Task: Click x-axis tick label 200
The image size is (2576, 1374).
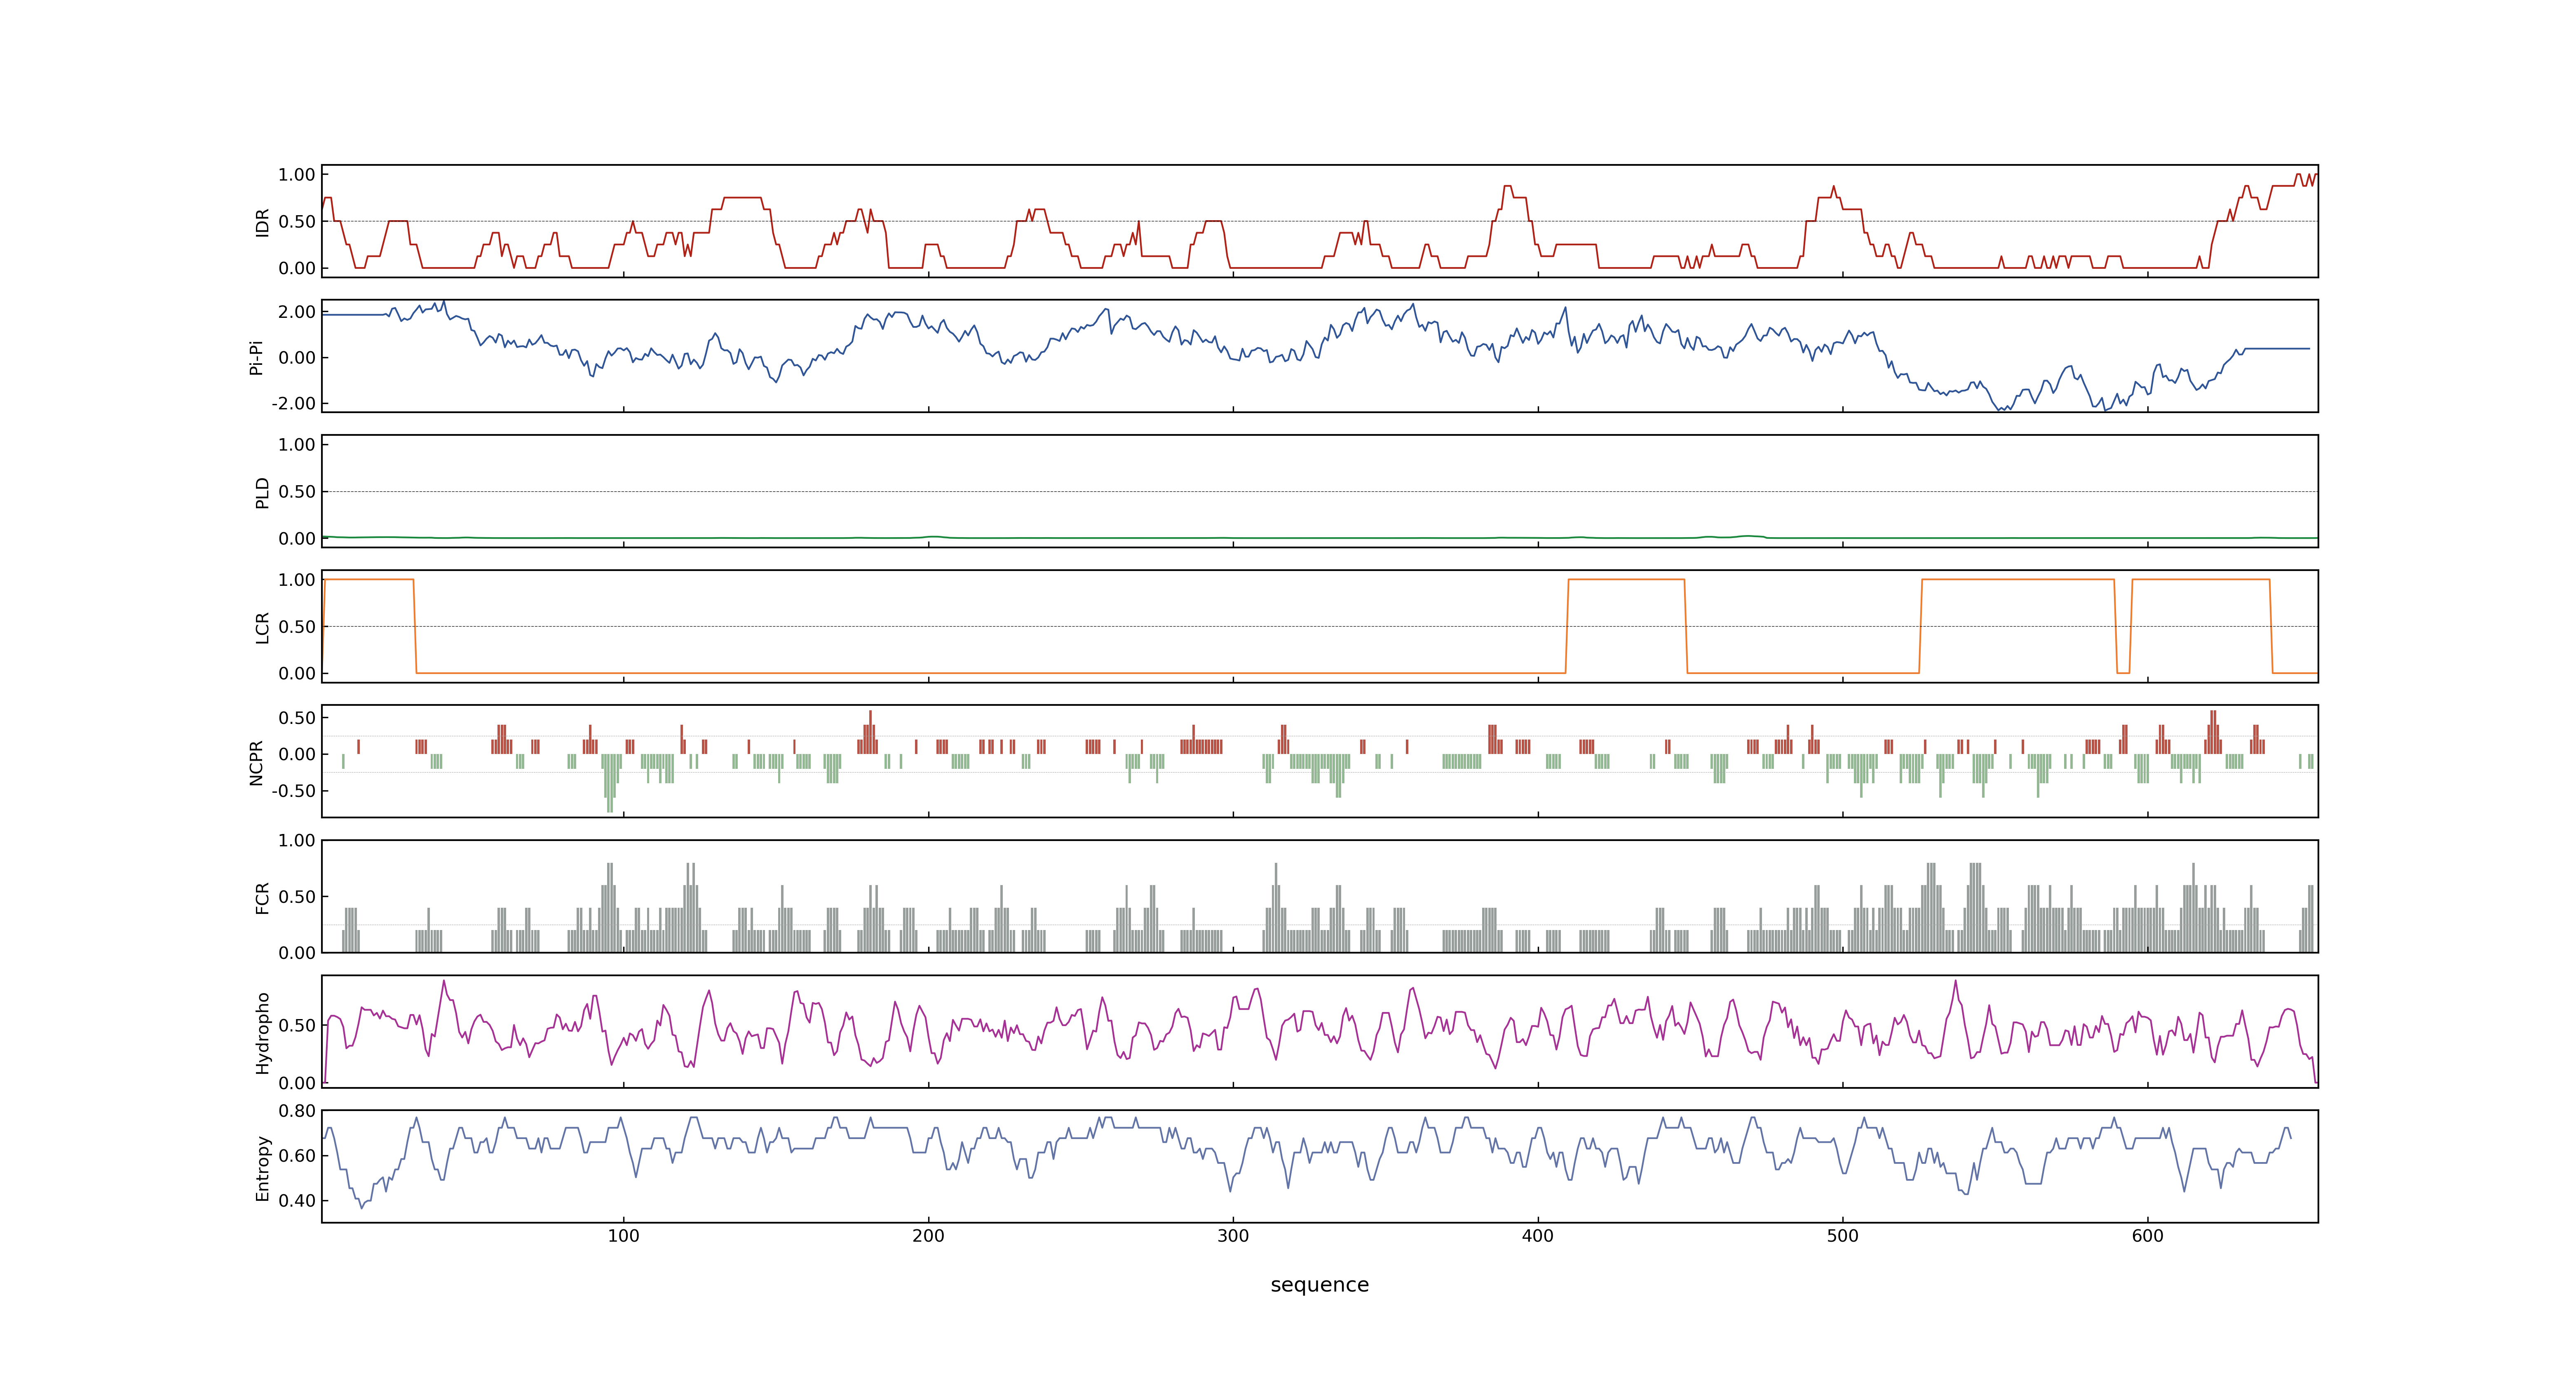Action: pyautogui.click(x=928, y=1236)
